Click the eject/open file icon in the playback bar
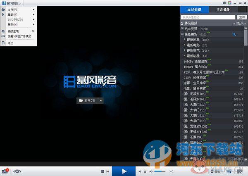The height and width of the screenshot is (176, 248). [x=145, y=171]
